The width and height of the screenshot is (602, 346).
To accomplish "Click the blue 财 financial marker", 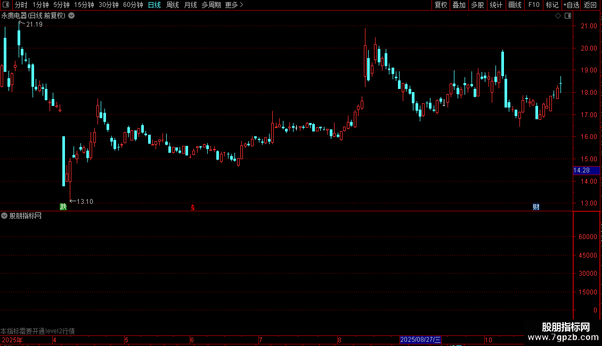I will tap(536, 207).
